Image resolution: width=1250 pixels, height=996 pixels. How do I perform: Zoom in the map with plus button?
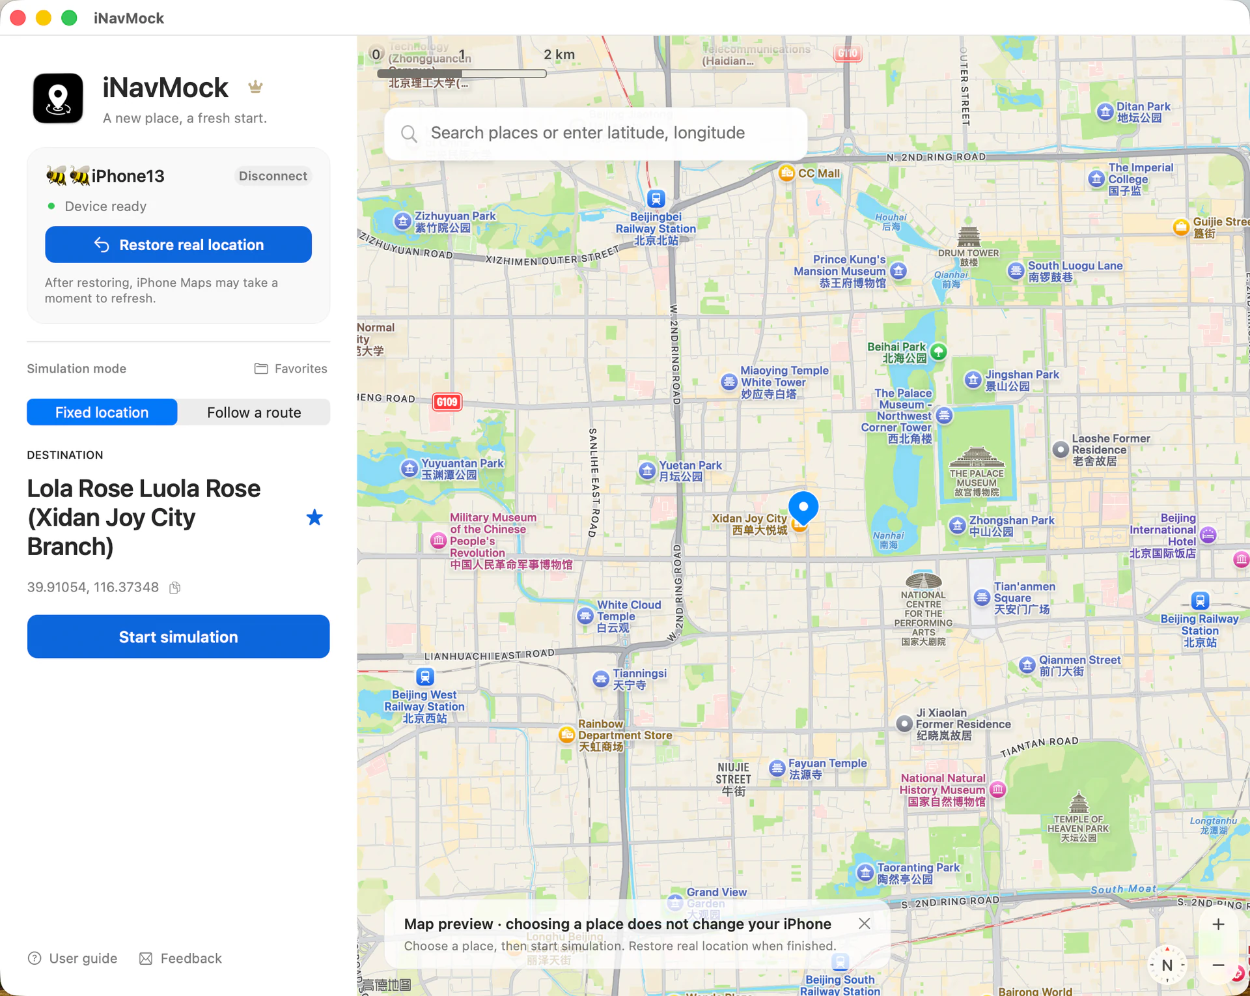1218,924
